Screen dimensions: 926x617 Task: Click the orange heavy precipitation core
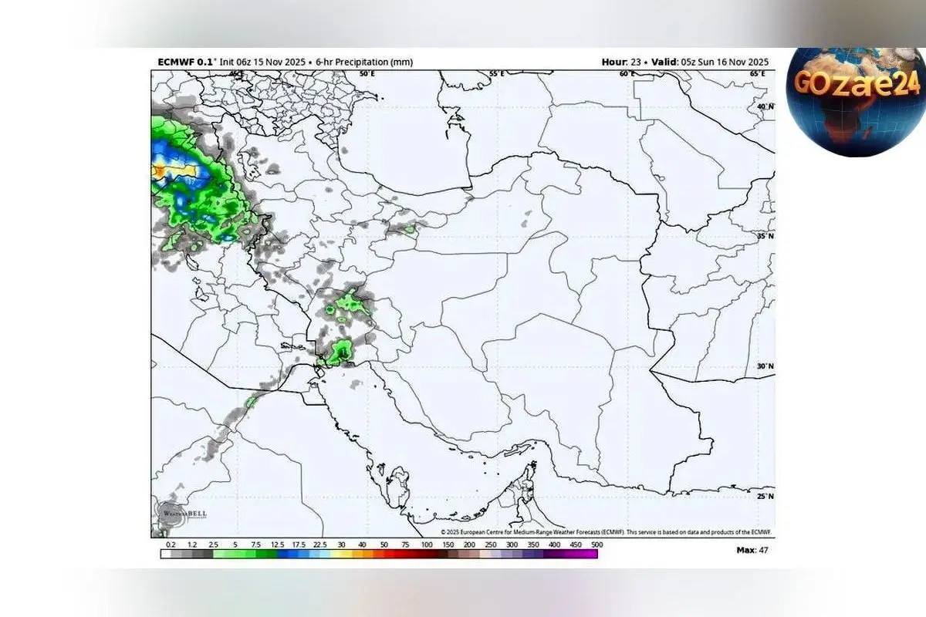tap(161, 170)
